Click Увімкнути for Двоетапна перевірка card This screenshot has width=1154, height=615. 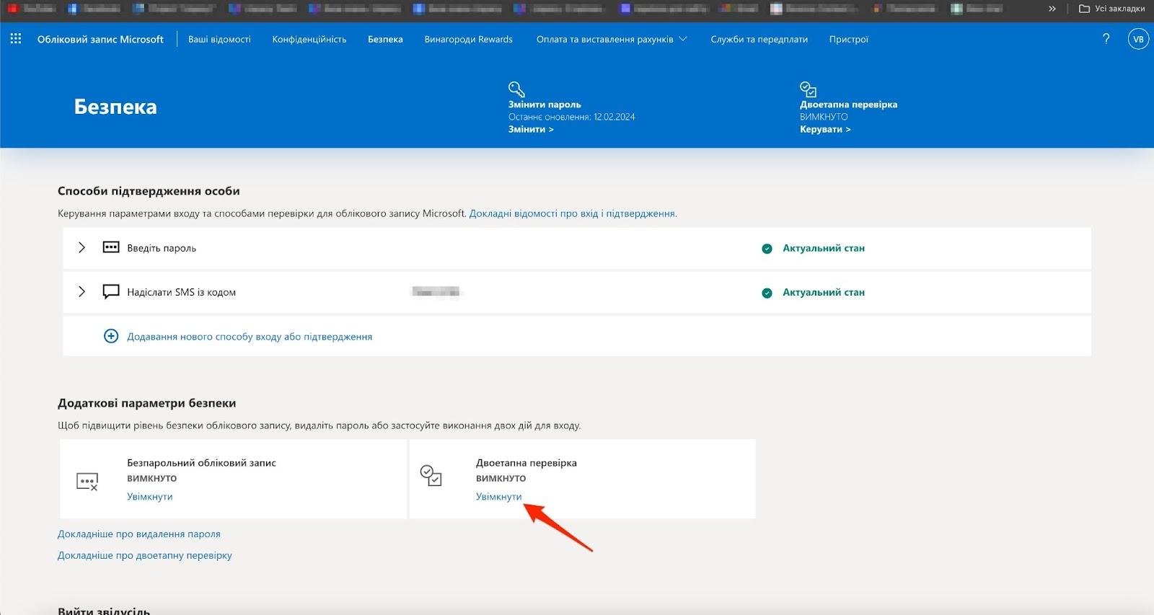[x=499, y=497]
